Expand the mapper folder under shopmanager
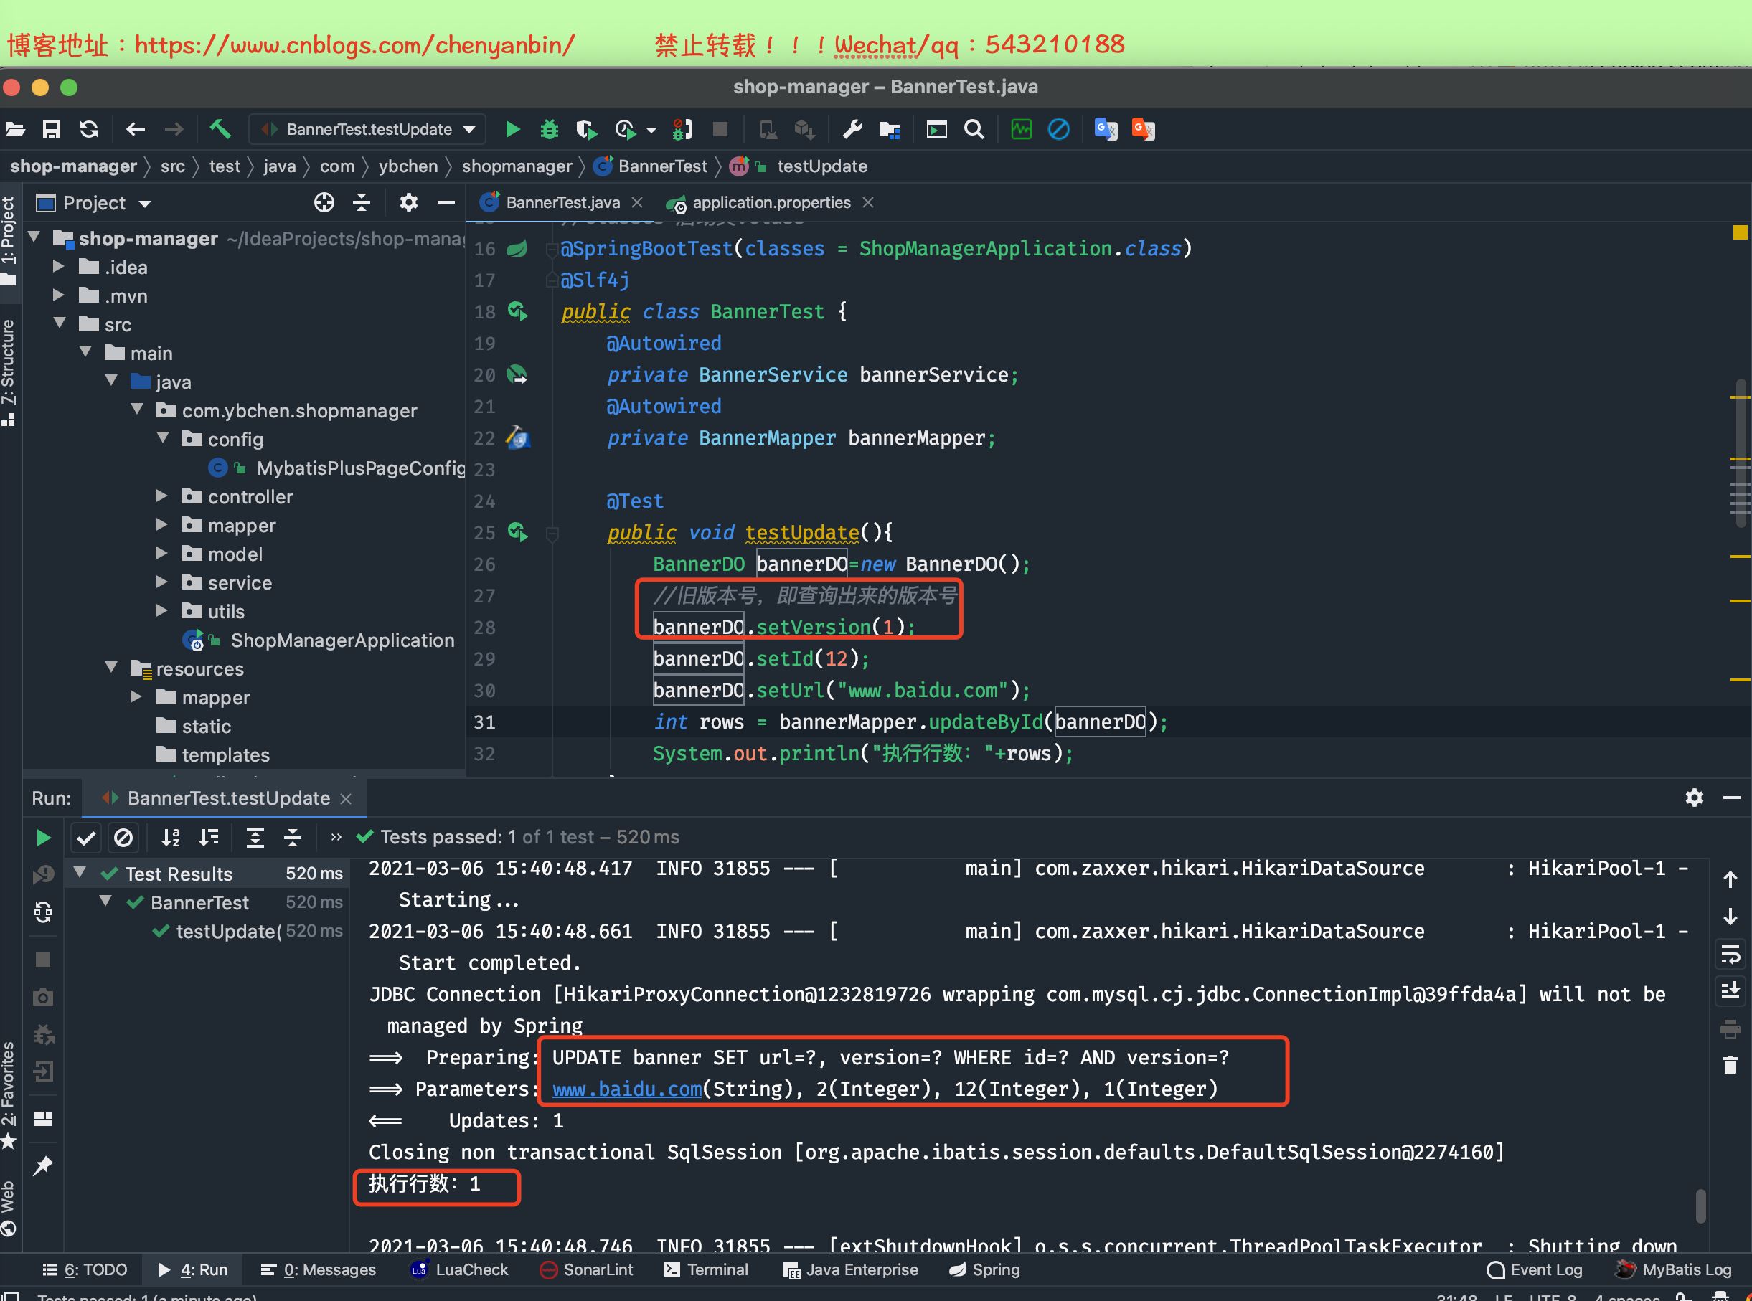The height and width of the screenshot is (1301, 1752). [x=162, y=525]
